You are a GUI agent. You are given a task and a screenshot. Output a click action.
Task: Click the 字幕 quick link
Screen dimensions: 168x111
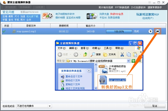point(5,20)
